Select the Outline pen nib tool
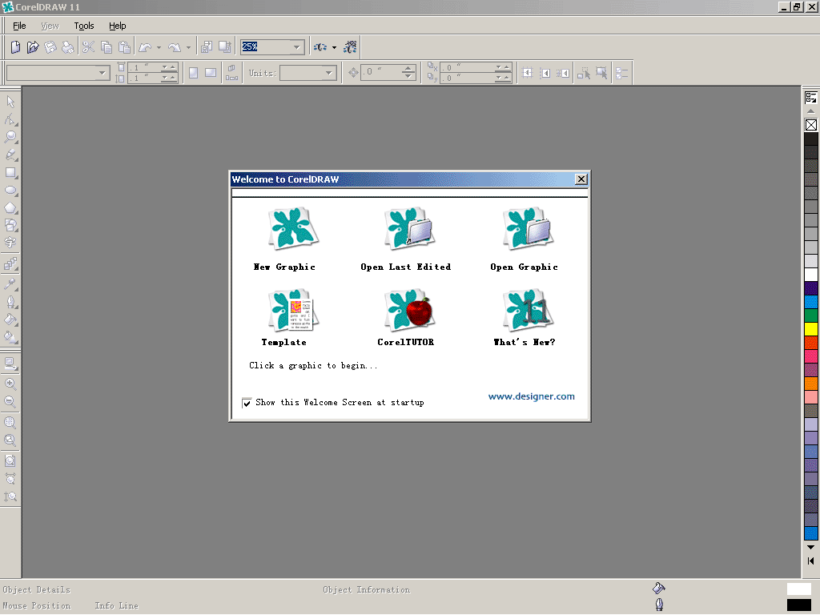This screenshot has width=820, height=615. click(x=10, y=302)
